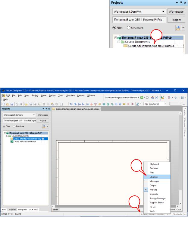The height and width of the screenshot is (235, 188).
Task: Collapse project root in Altium Projects tree
Action: (5, 133)
